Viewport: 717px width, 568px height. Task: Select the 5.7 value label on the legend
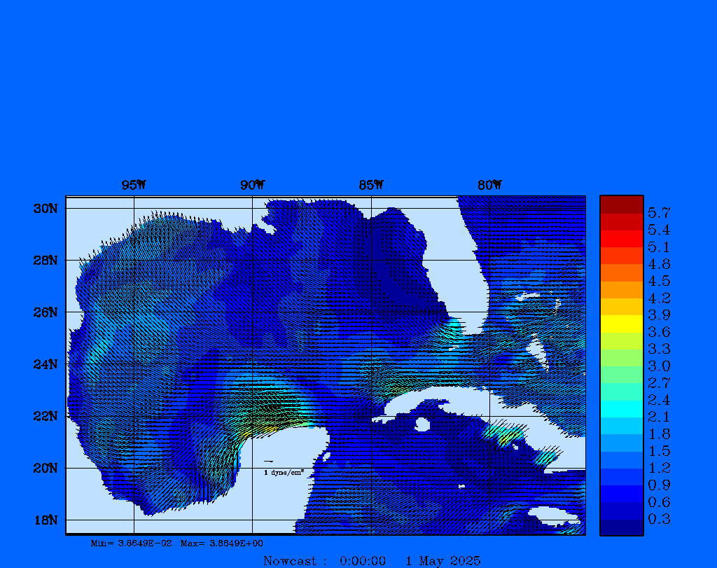[658, 212]
